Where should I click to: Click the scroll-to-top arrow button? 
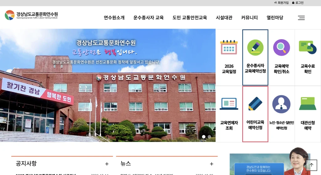[312, 165]
